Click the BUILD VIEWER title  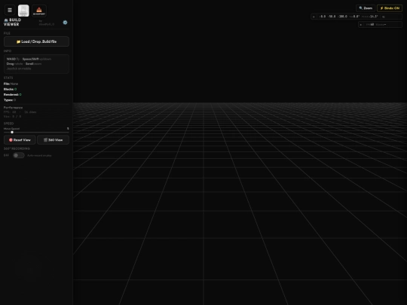point(13,22)
